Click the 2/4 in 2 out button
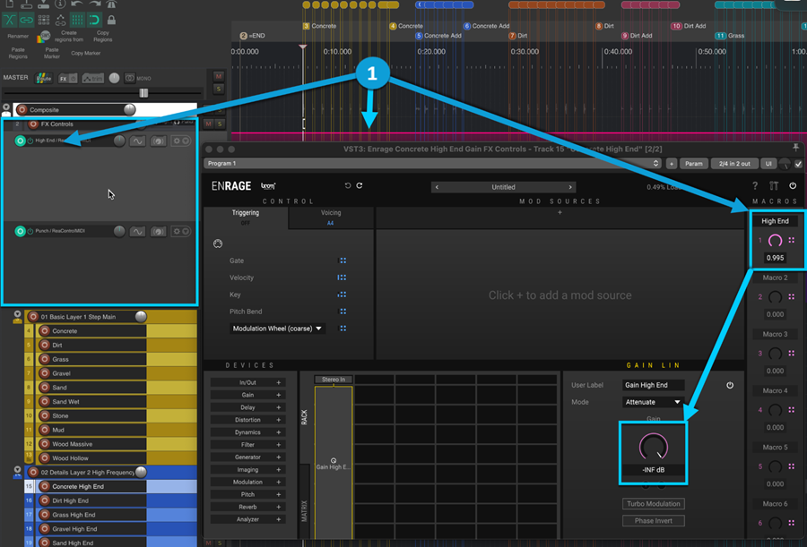807x547 pixels. click(734, 164)
